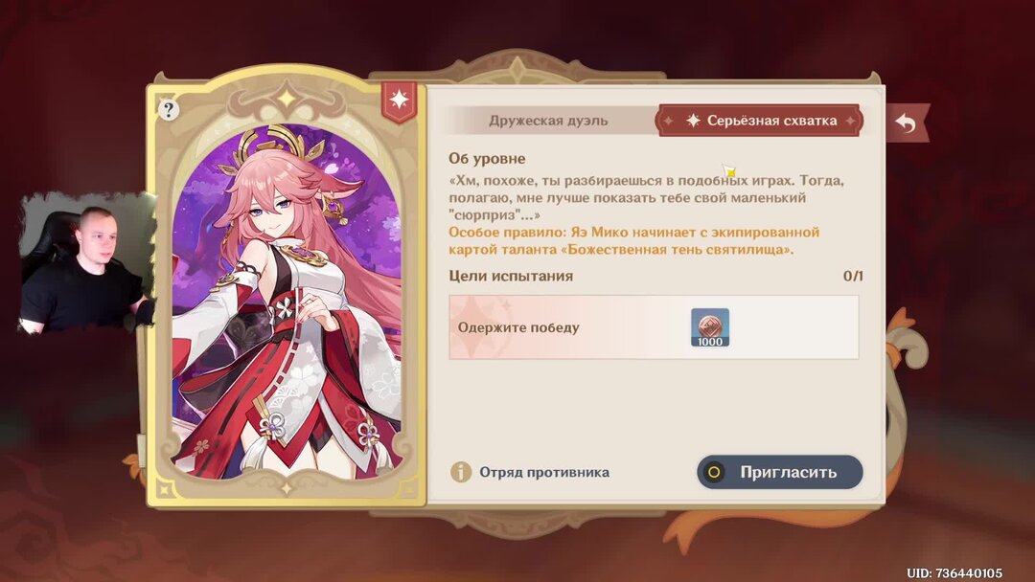Click the Об уровне heading
1035x582 pixels.
click(x=487, y=158)
